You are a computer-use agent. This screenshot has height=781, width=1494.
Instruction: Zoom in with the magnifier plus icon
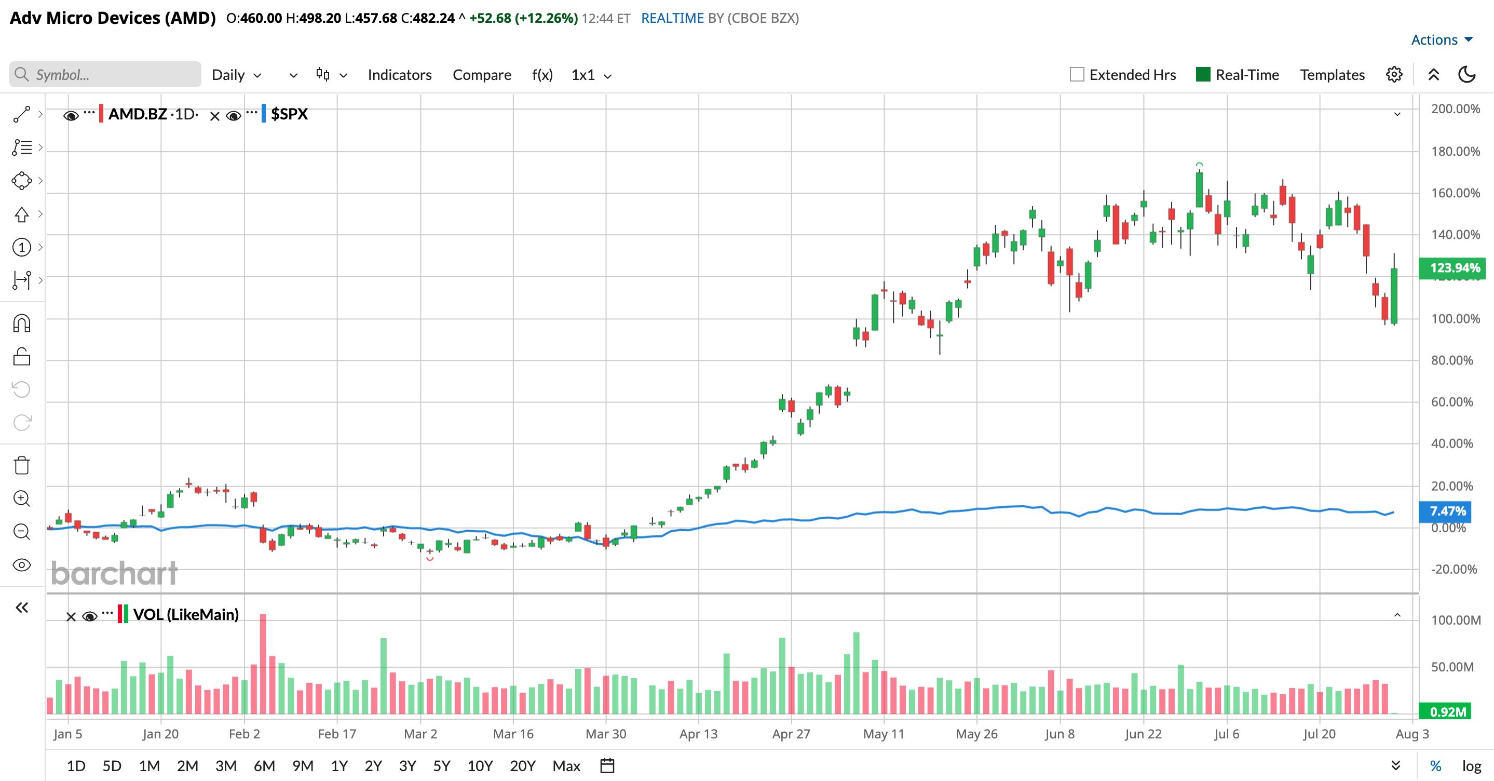point(21,499)
